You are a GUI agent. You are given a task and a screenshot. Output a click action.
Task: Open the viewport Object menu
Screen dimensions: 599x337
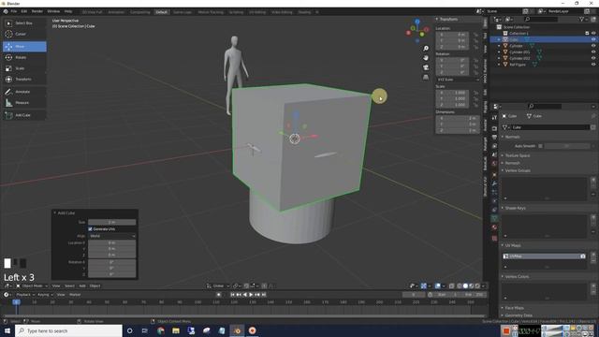tap(95, 286)
